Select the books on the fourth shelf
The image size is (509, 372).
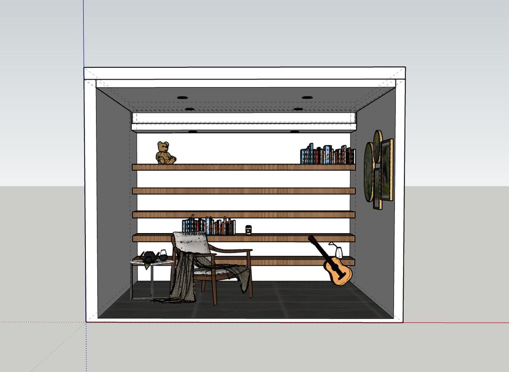208,226
